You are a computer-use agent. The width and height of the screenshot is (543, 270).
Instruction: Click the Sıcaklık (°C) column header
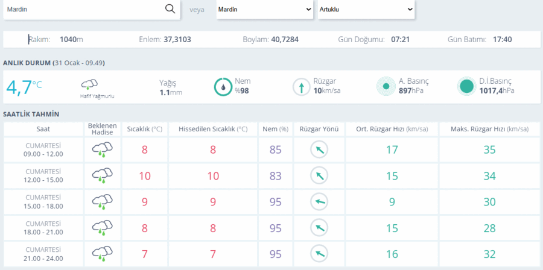pos(144,130)
